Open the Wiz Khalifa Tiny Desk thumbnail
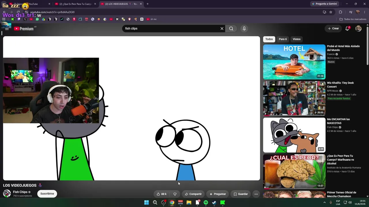369x207 pixels. (294, 98)
